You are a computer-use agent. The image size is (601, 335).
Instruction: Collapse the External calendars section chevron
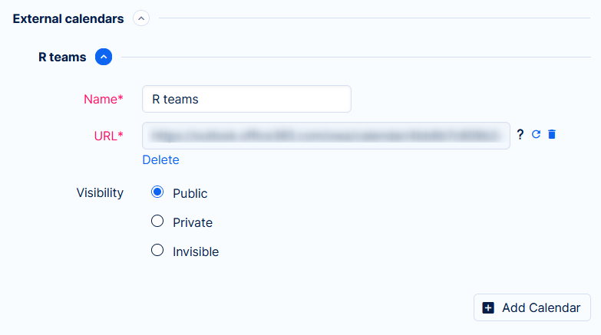141,18
